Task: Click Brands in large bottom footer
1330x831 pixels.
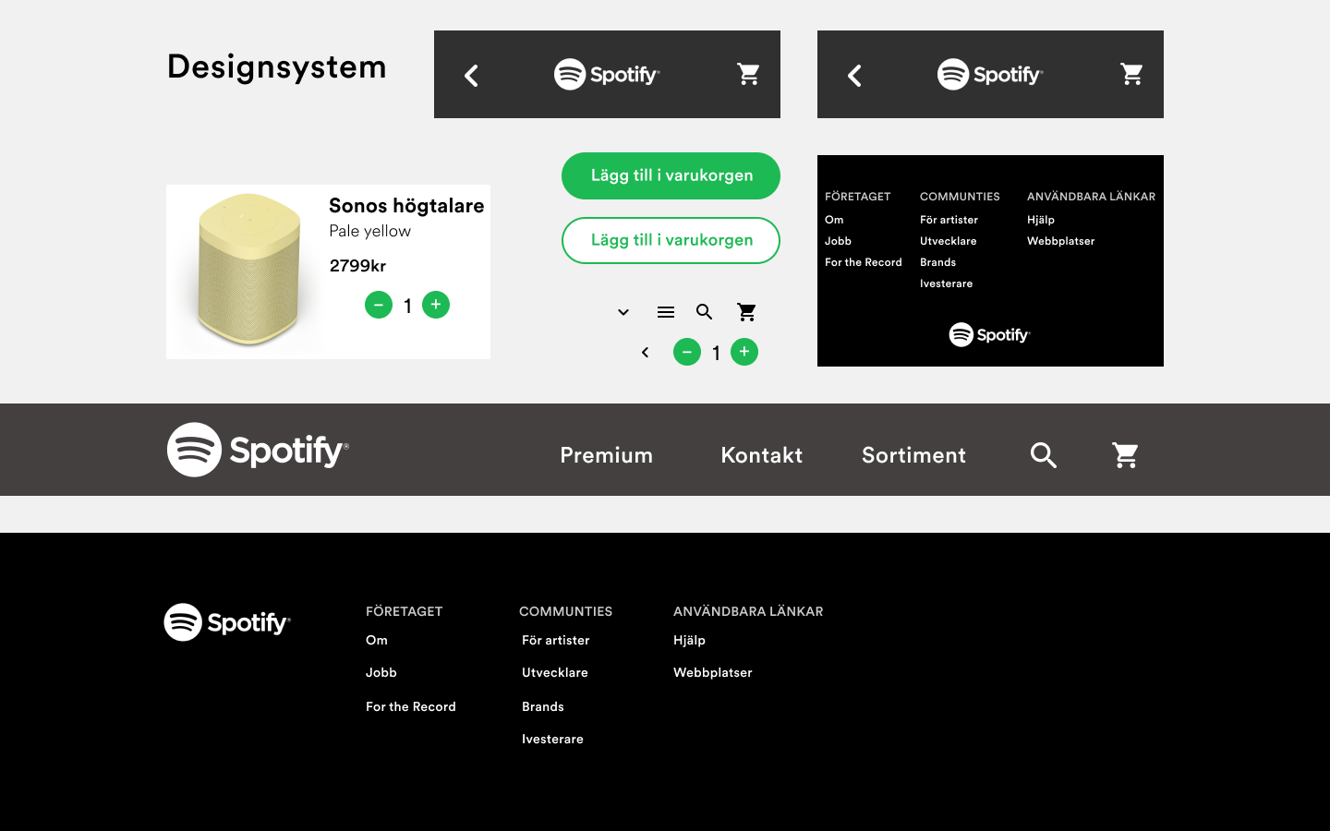Action: [543, 706]
